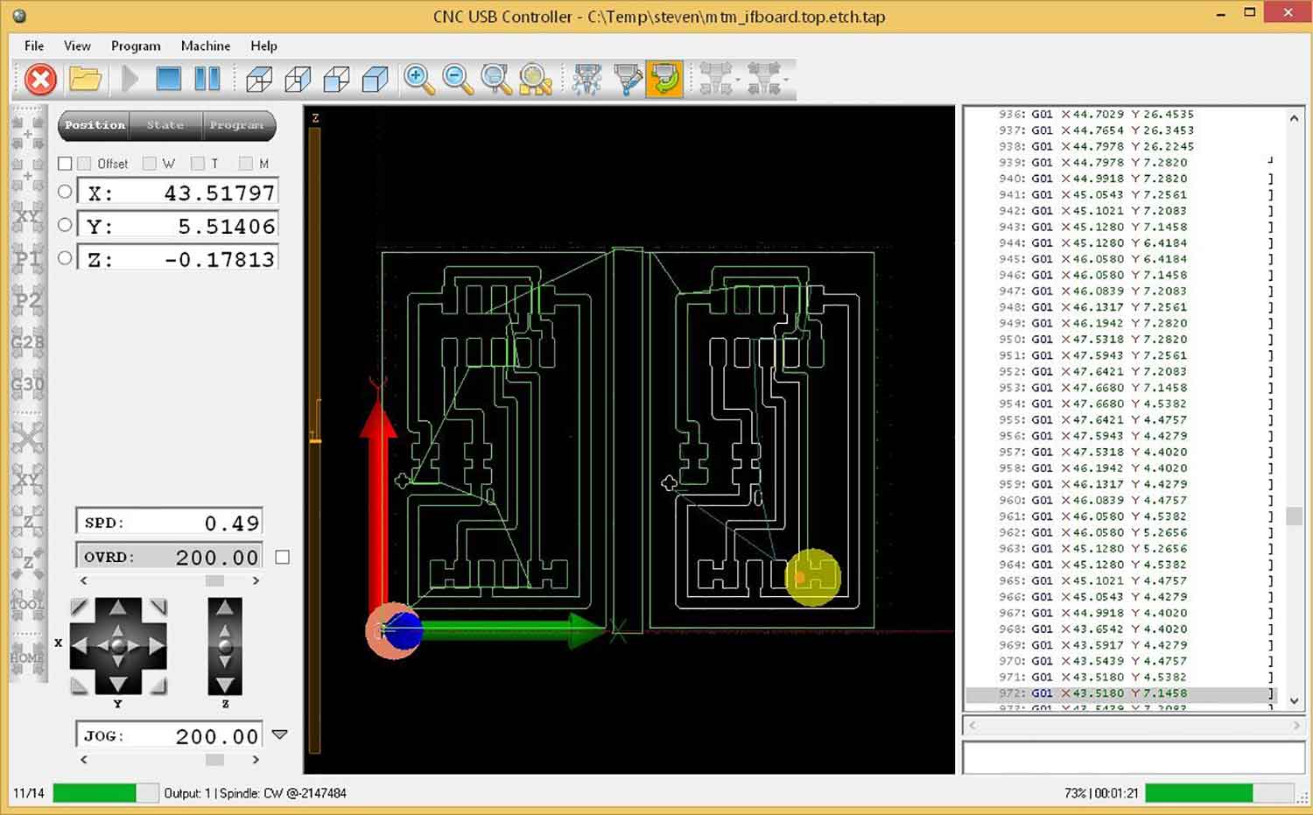
Task: Click the zoom-to-fit magnifier with yellow squares
Action: click(535, 80)
